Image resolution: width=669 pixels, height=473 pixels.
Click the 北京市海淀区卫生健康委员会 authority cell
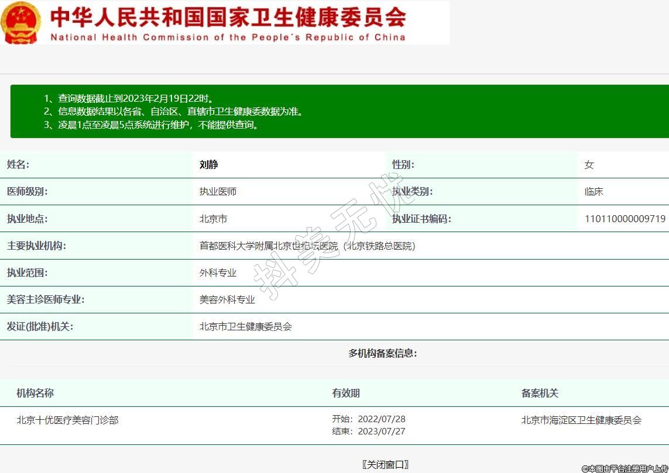pos(581,420)
